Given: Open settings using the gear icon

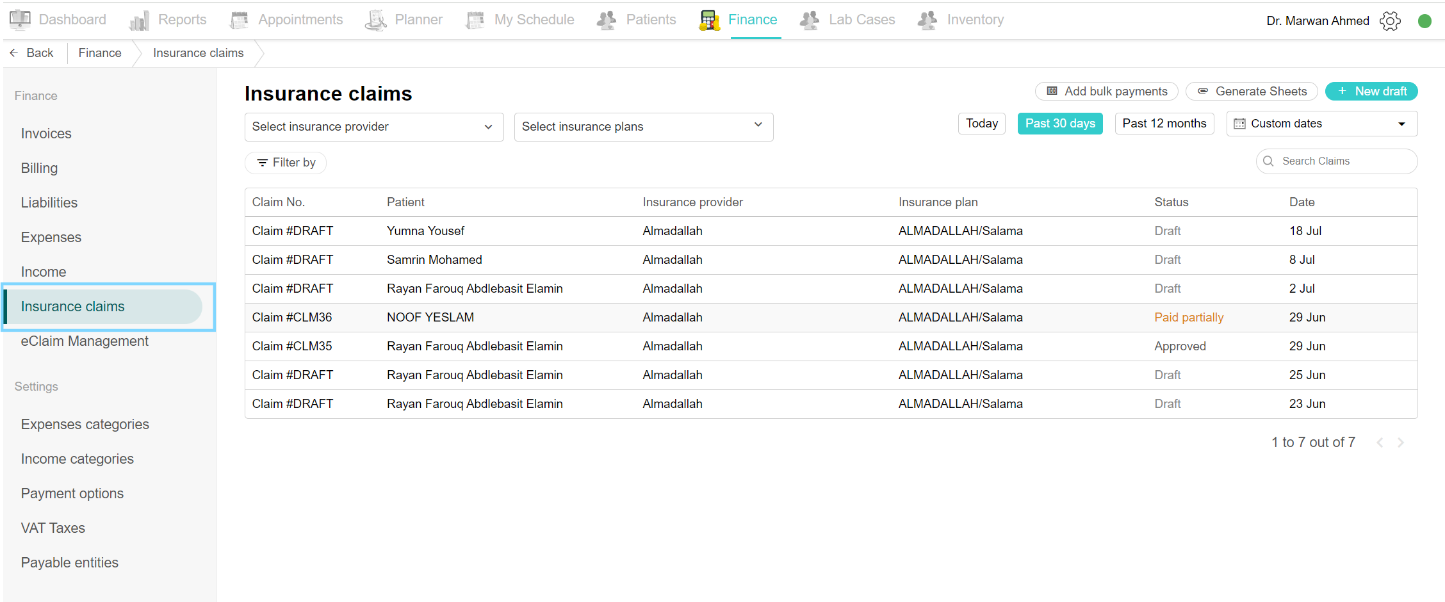Looking at the screenshot, I should click(1390, 21).
